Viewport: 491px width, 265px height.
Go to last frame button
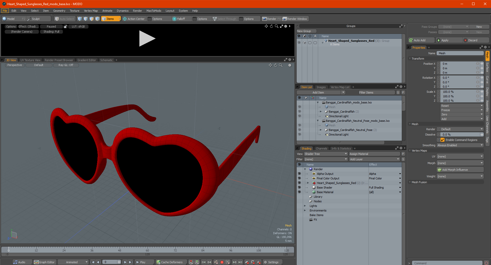[131, 262]
